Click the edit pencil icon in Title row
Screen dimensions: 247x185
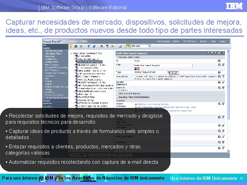(x=223, y=65)
